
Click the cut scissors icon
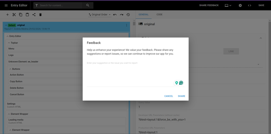(14, 15)
